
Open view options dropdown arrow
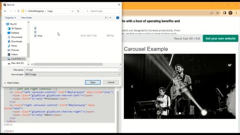[x=110, y=18]
